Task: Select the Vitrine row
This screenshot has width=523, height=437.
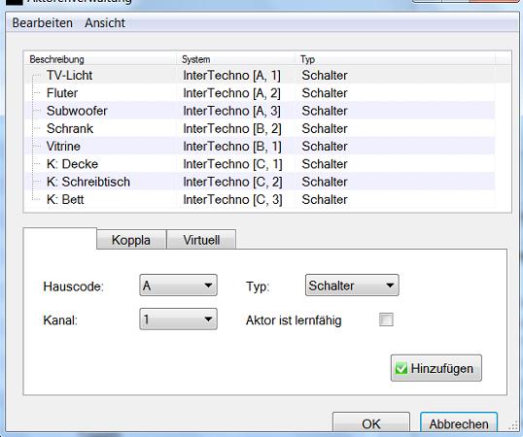Action: [x=260, y=147]
